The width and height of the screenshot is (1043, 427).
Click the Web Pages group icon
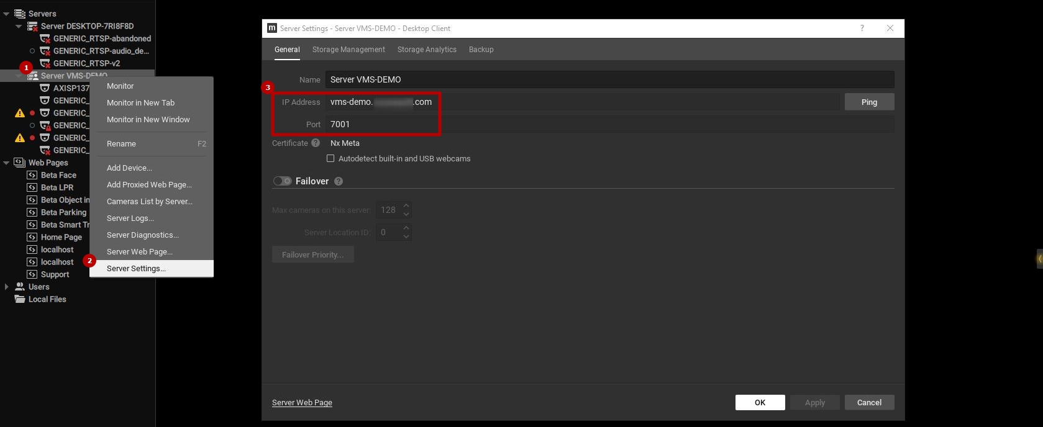pos(20,163)
